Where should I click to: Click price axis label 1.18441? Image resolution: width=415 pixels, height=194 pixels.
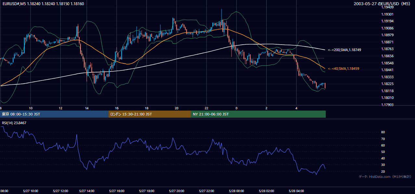388,70
